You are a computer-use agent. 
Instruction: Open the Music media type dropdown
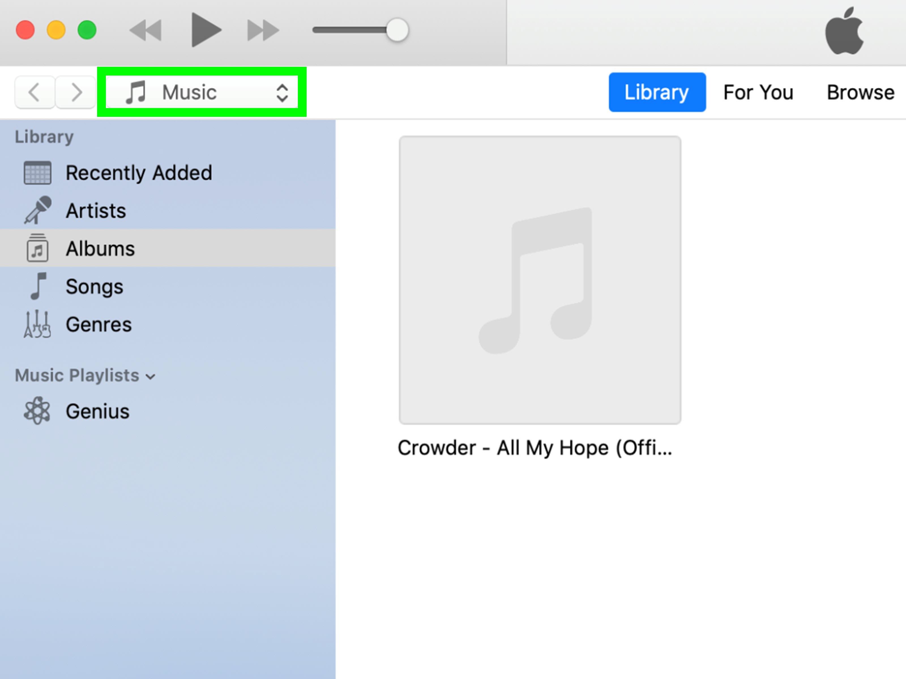click(x=202, y=92)
